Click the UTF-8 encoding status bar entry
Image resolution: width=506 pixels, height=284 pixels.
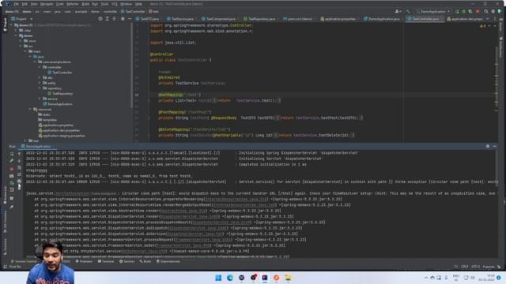click(x=475, y=267)
